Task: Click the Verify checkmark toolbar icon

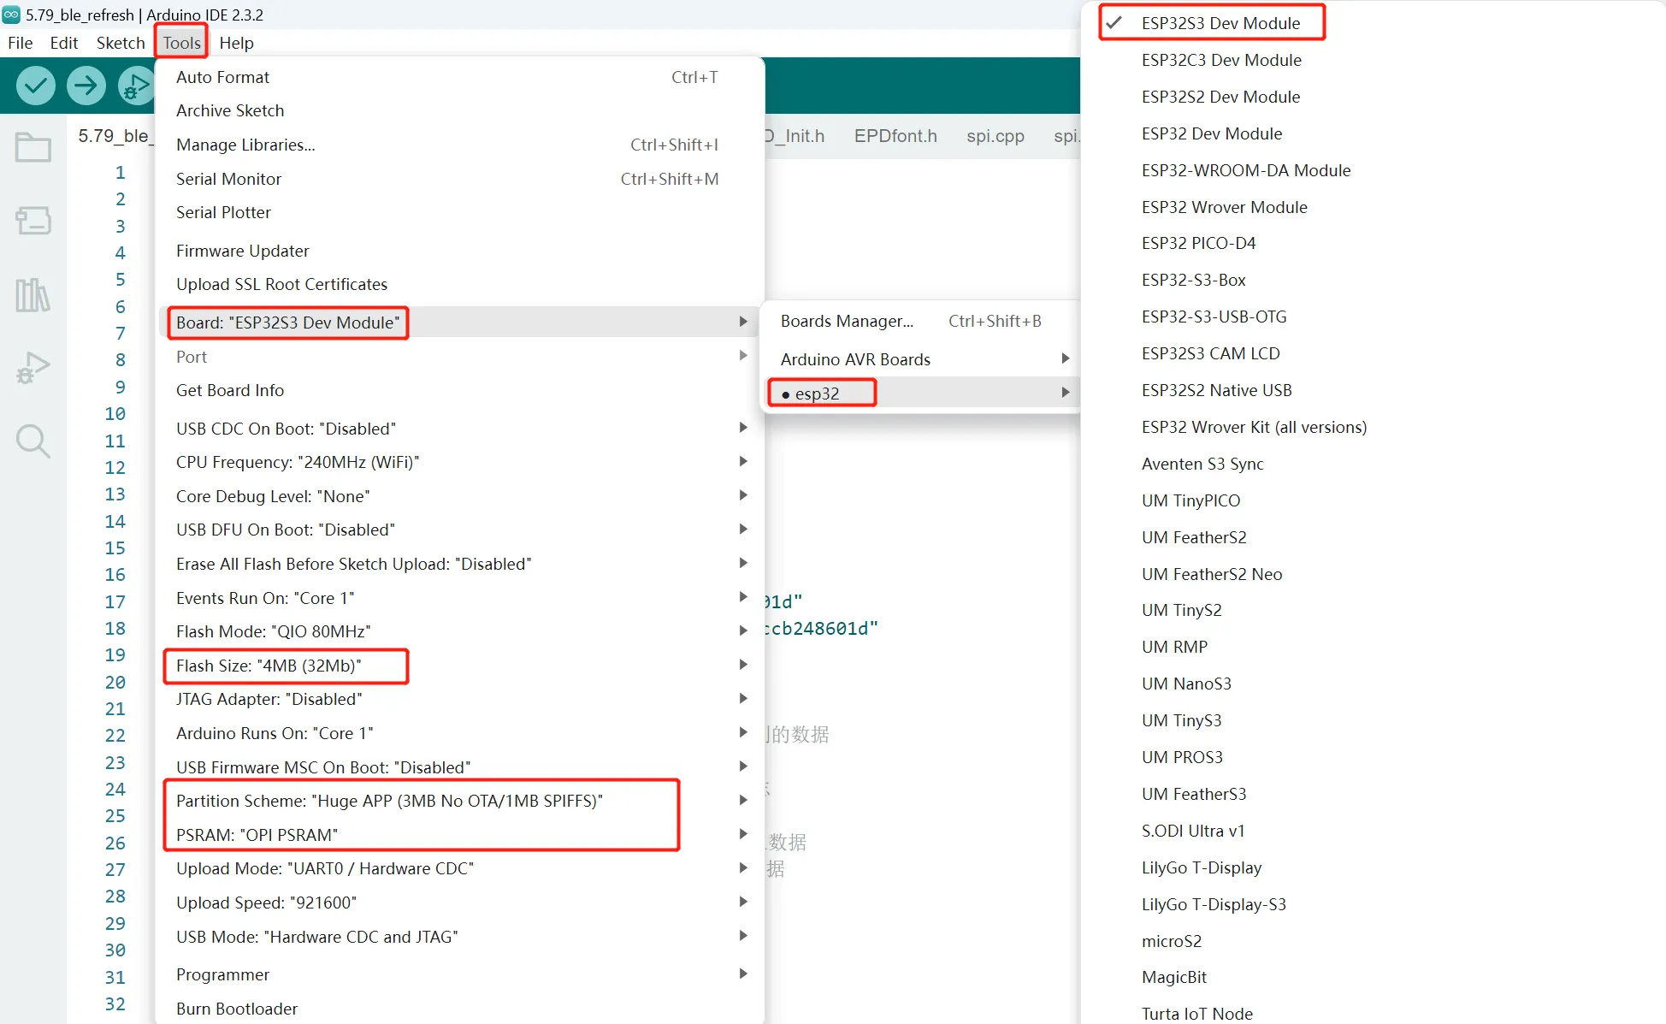Action: (x=36, y=86)
